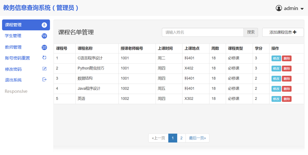Focus the 请输入姓名 search field

tap(202, 32)
